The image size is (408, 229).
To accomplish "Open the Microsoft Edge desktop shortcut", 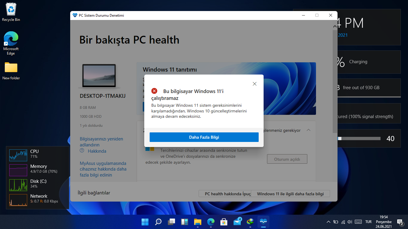I will click(11, 43).
